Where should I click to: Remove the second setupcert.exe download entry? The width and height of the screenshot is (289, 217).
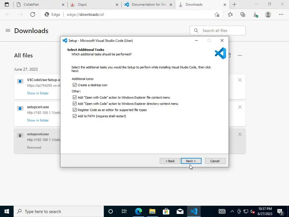[x=240, y=107]
